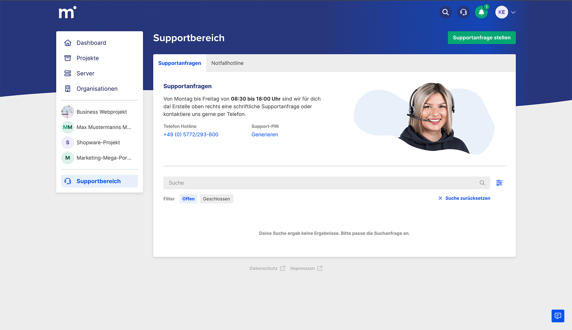This screenshot has width=572, height=330.
Task: Open the search filter settings icon
Action: [x=499, y=183]
